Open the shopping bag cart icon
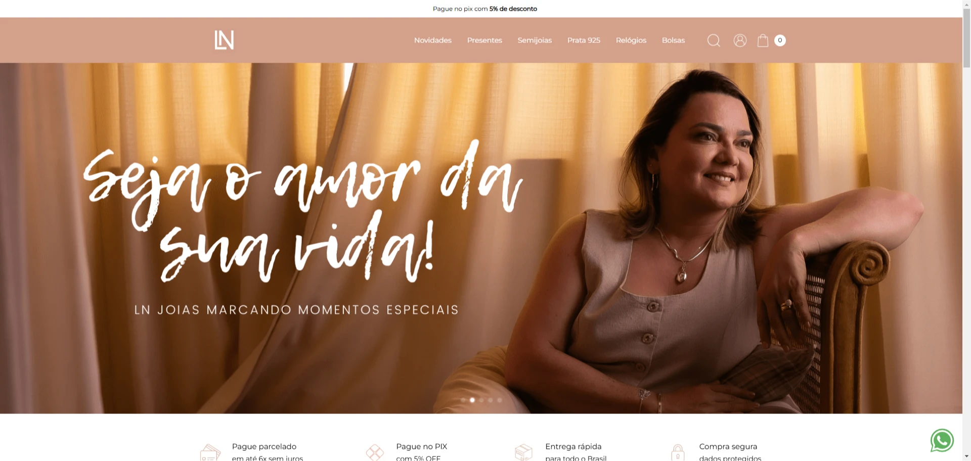Image resolution: width=971 pixels, height=461 pixels. coord(763,40)
